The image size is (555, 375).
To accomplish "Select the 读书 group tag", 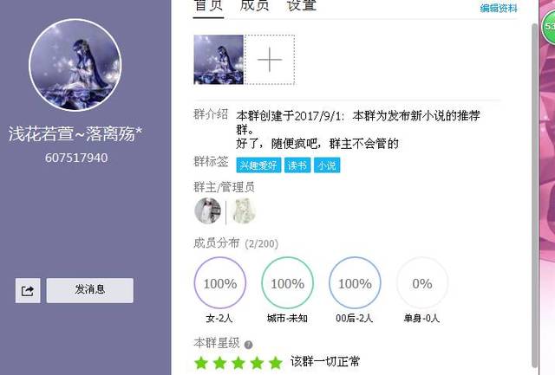I will [297, 165].
